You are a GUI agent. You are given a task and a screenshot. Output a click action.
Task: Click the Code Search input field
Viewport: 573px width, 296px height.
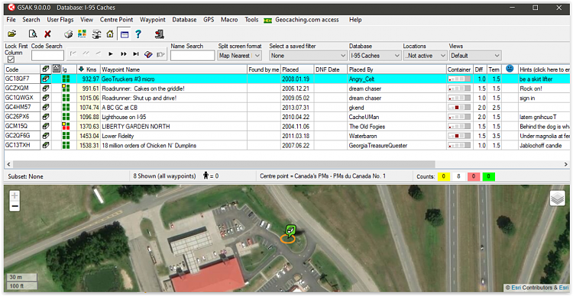tap(47, 56)
